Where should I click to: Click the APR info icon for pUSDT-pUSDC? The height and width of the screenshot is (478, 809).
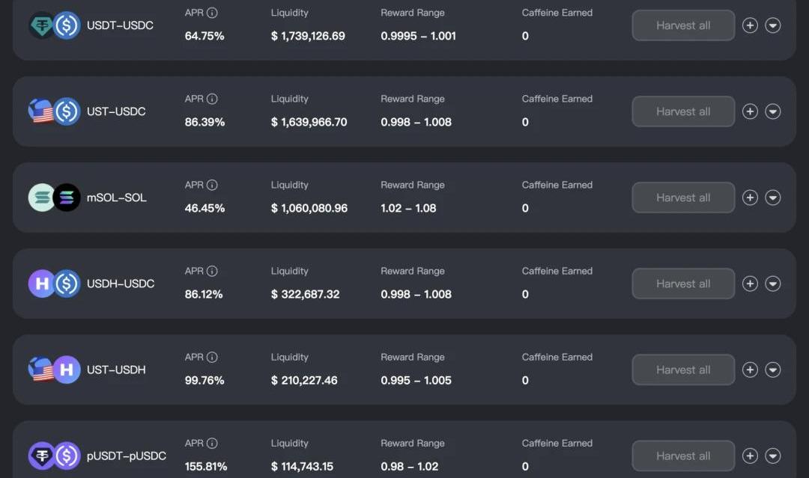click(x=212, y=443)
